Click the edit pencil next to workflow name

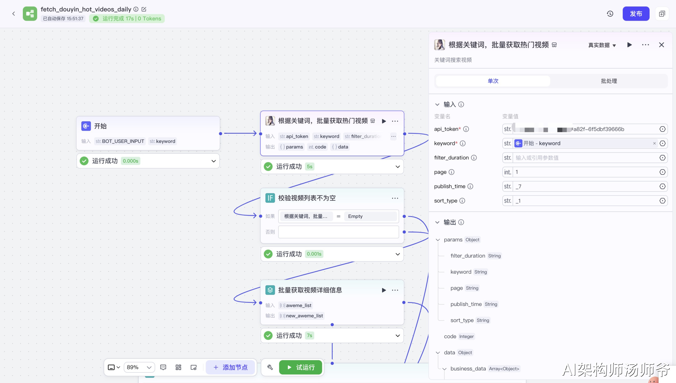click(144, 9)
